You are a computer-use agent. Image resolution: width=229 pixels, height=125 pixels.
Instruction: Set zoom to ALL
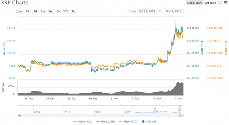74,11
